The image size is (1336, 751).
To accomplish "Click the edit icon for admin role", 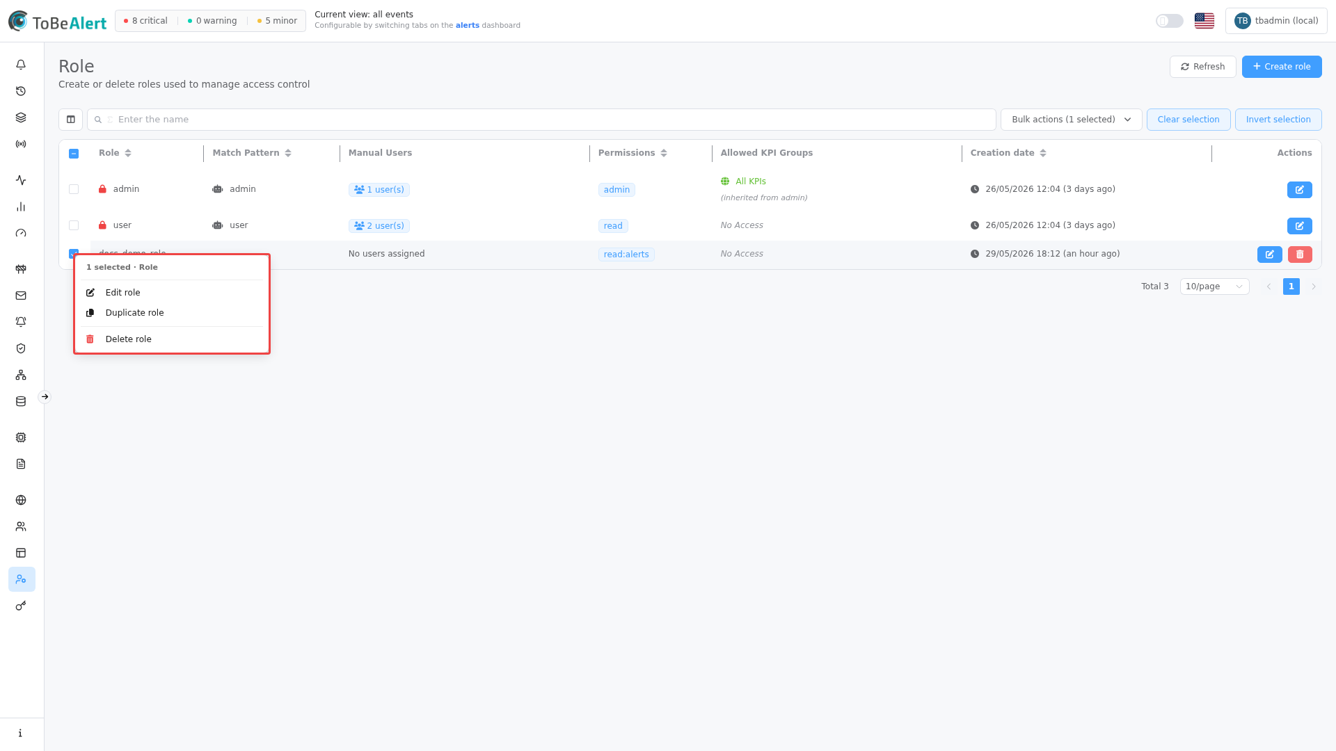I will point(1299,190).
